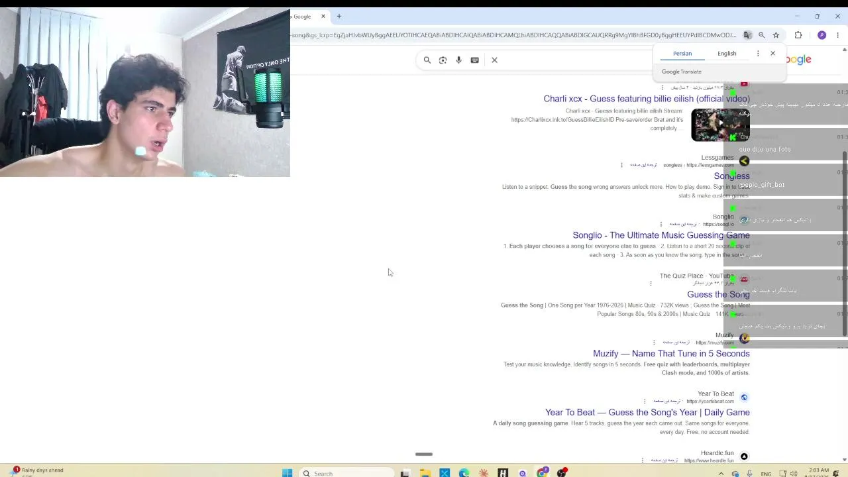Play the Charli xcx video thumbnail

tap(720, 125)
